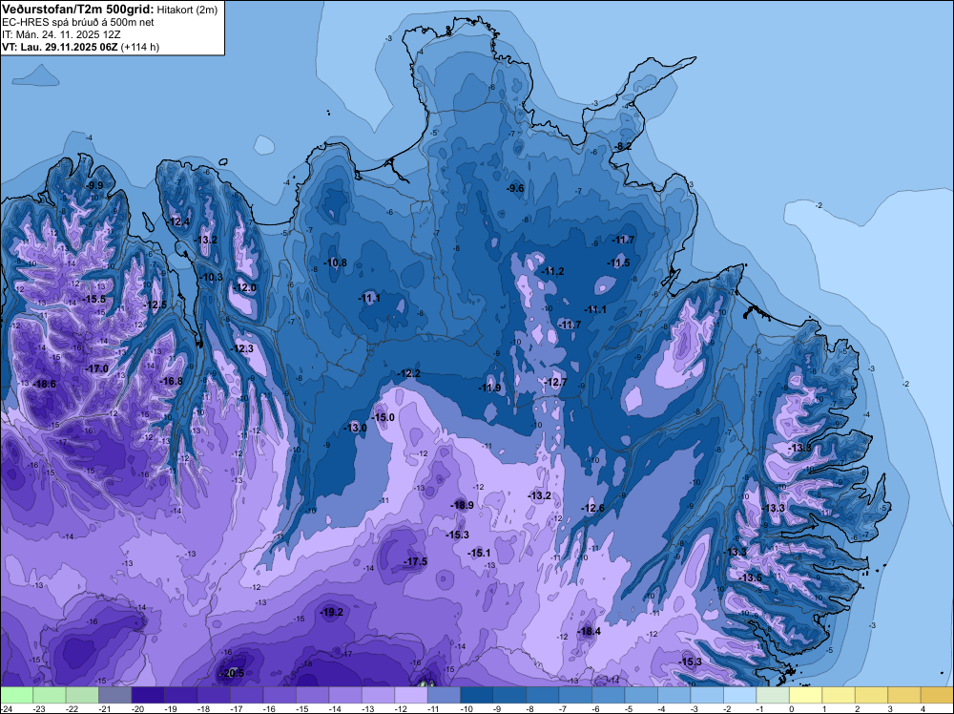Click the -9.9 temperature label
Screen dimensions: 954x714
point(94,185)
